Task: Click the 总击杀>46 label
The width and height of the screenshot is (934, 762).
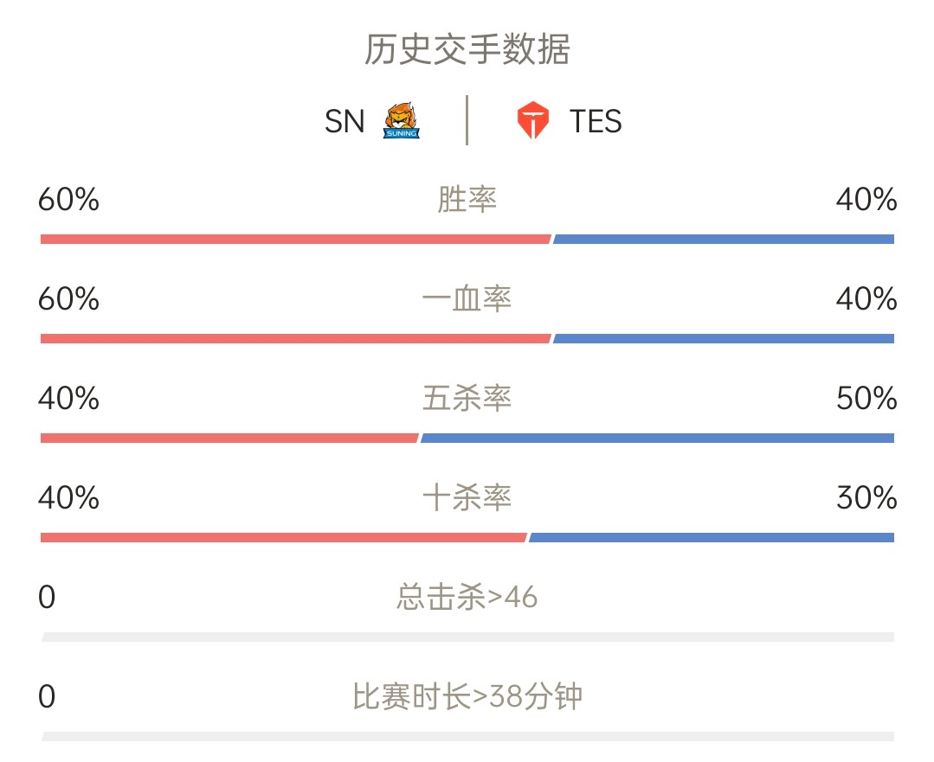Action: click(x=467, y=597)
